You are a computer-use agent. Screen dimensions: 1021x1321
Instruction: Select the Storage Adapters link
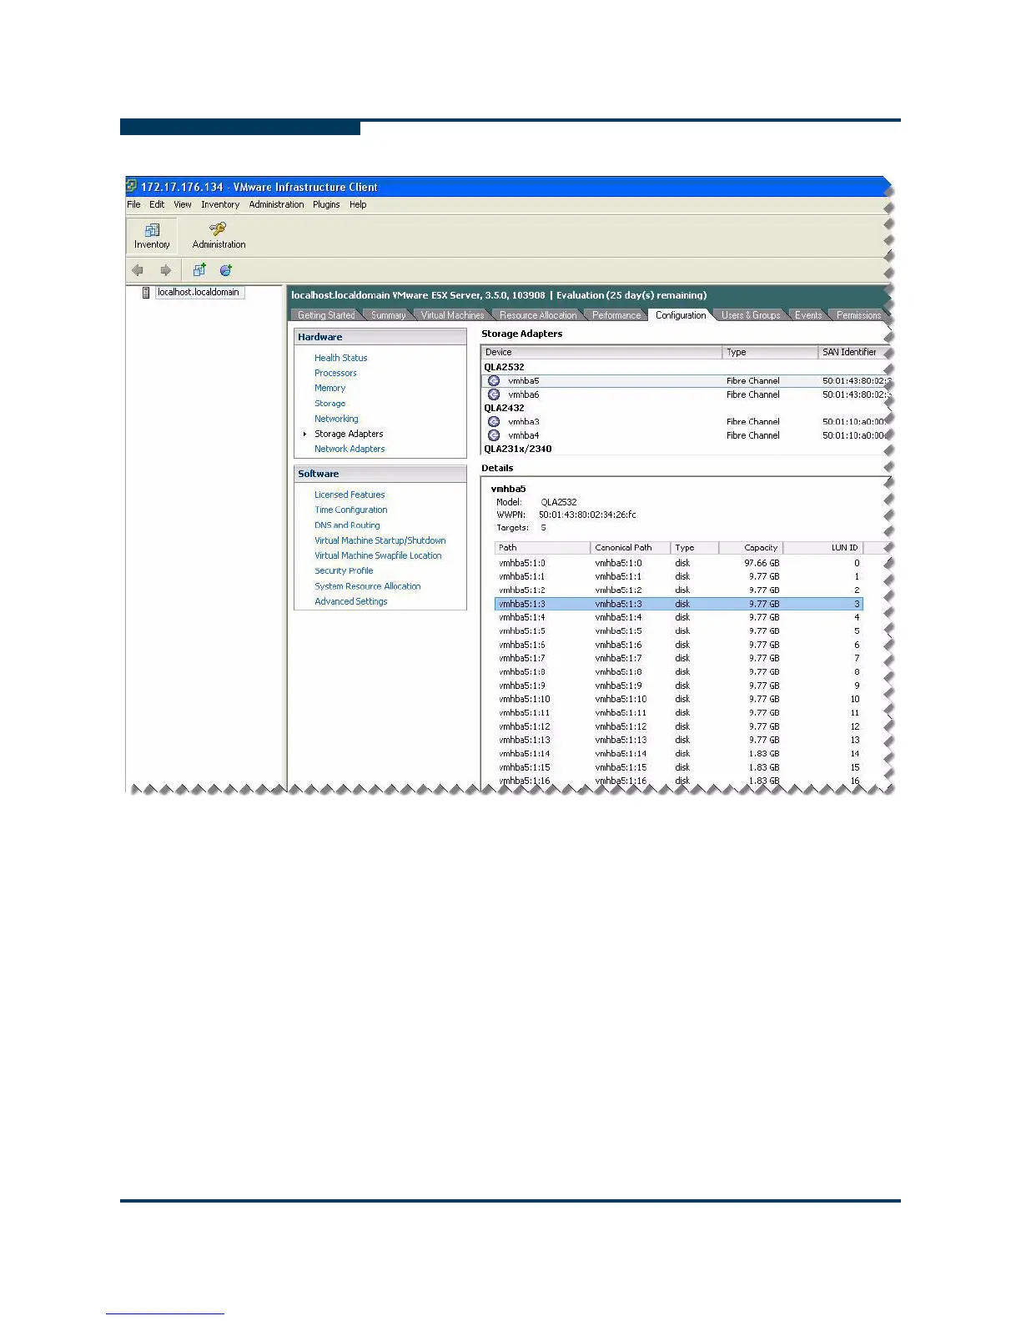click(349, 434)
